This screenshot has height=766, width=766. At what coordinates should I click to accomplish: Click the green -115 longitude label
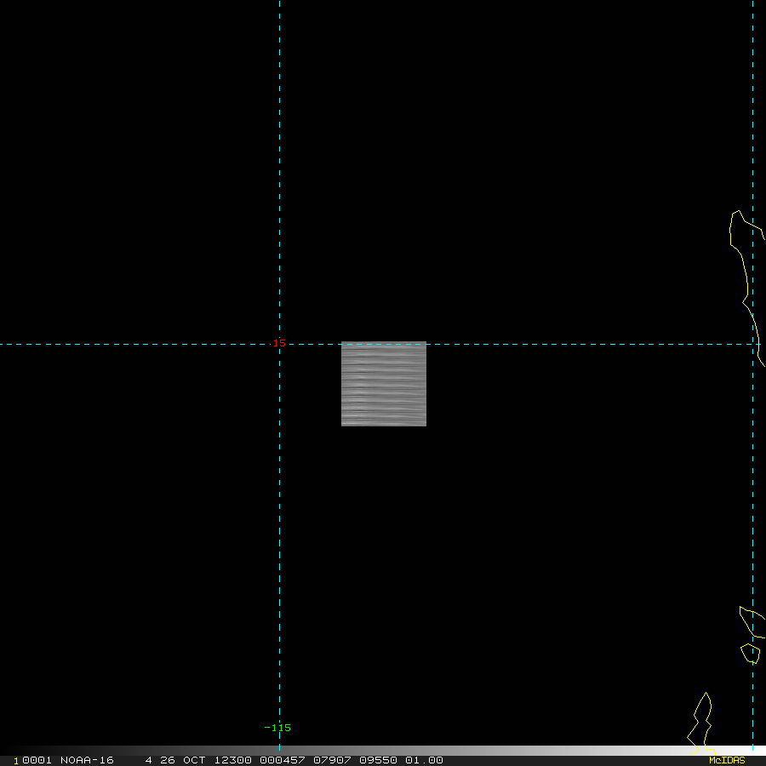277,728
